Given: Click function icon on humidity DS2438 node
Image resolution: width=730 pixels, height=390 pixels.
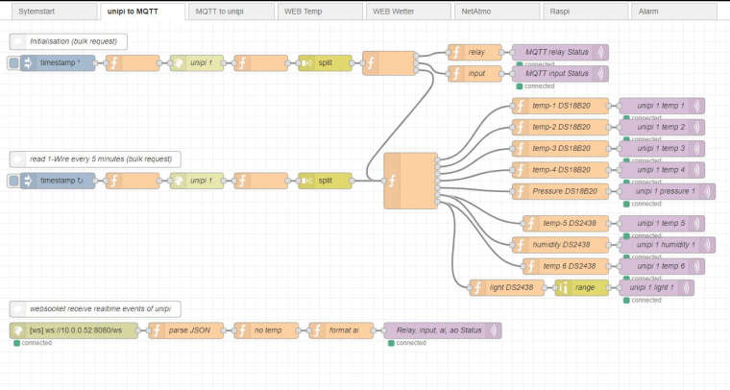Looking at the screenshot, I should pyautogui.click(x=521, y=245).
